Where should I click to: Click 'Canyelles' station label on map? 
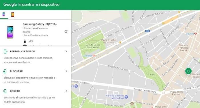tap(87, 56)
